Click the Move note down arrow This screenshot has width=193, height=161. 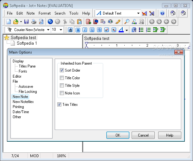coord(159,22)
